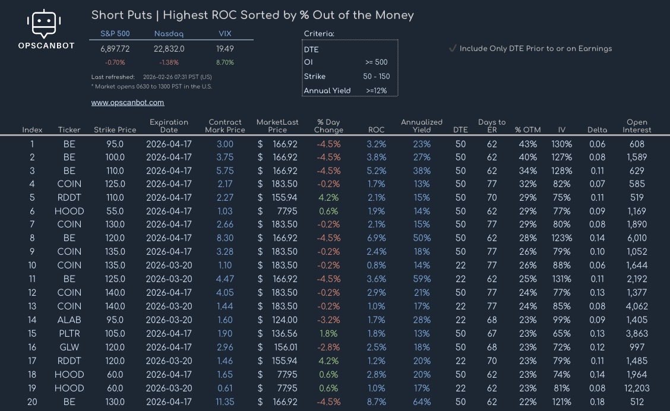Click the % OTM column header
Viewport: 670px width, 411px height.
point(527,130)
